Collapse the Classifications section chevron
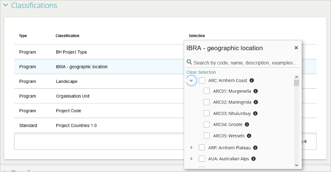 [5, 5]
